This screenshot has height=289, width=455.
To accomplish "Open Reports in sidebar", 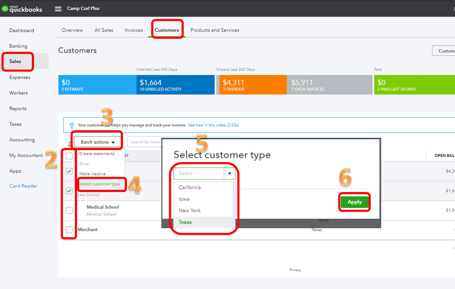I will [x=18, y=109].
